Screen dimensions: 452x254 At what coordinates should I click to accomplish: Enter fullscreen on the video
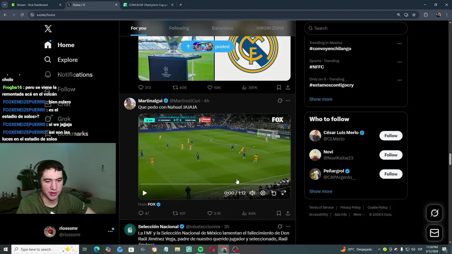(x=284, y=193)
